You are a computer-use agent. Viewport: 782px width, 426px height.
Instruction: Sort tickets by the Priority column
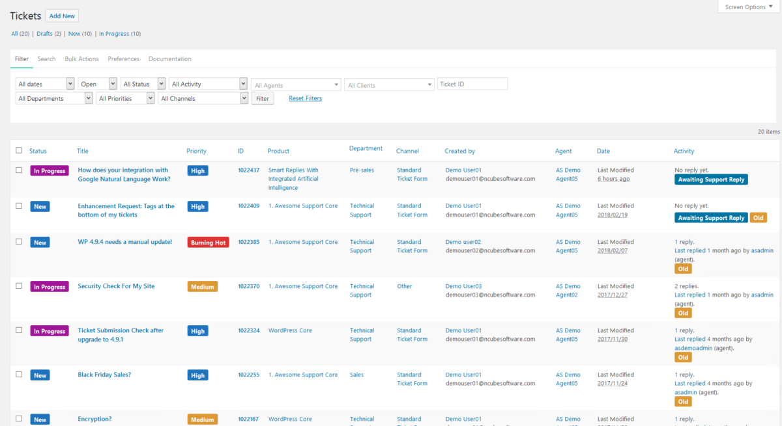point(196,150)
